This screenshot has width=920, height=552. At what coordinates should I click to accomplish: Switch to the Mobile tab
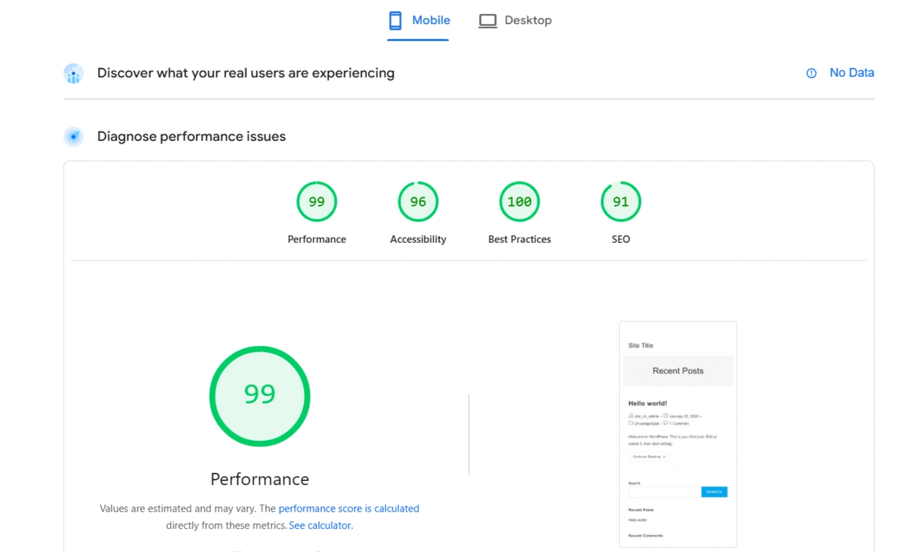tap(418, 21)
